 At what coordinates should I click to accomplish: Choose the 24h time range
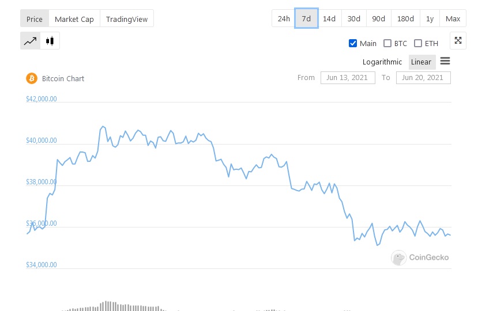(284, 18)
